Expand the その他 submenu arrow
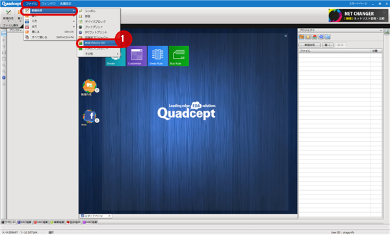This screenshot has width=390, height=235. (118, 54)
